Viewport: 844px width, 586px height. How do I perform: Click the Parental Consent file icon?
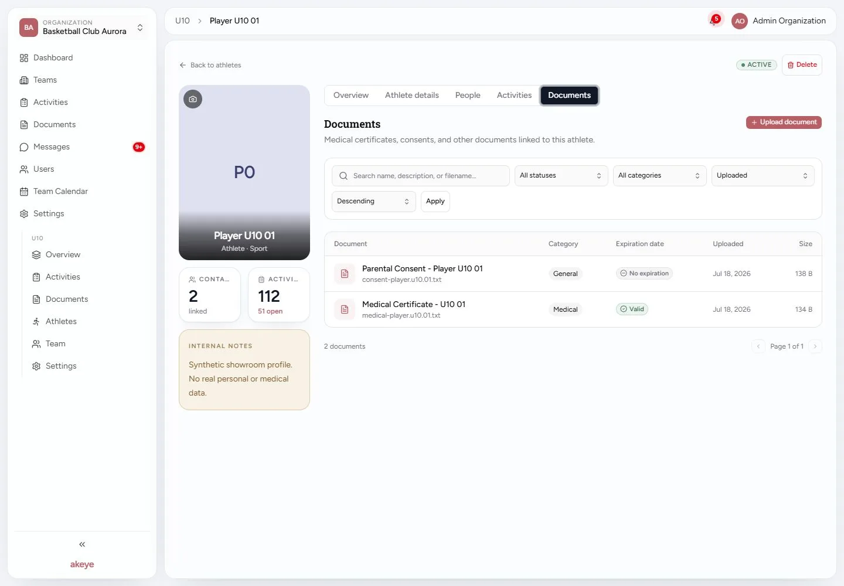point(345,274)
